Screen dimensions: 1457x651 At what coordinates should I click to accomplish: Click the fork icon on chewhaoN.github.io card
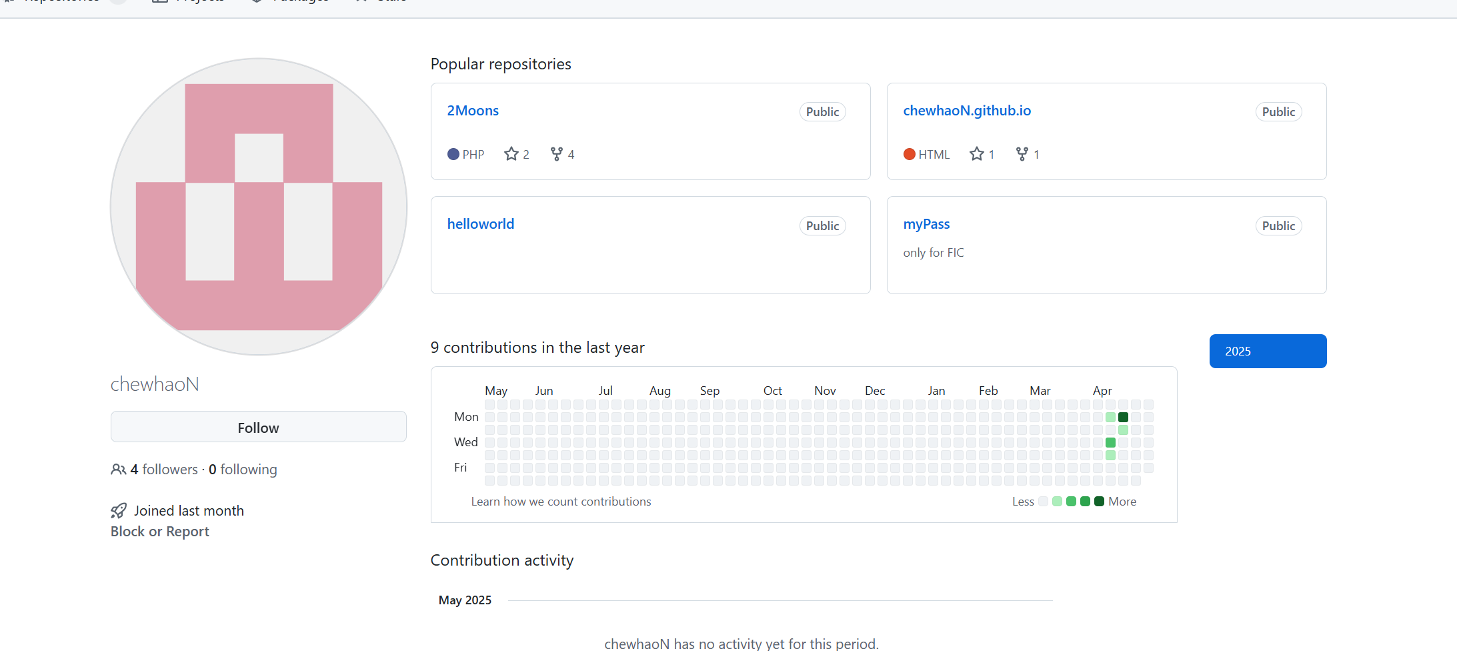point(1022,154)
